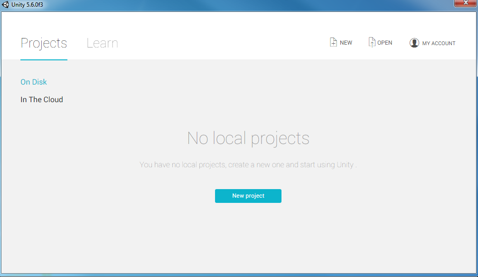This screenshot has height=277, width=478.
Task: Click the 'You have no local projects' message
Action: [248, 165]
